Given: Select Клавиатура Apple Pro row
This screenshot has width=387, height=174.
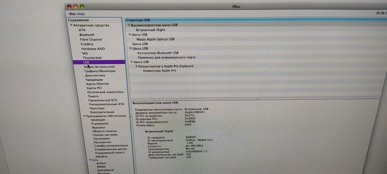Looking at the screenshot, I should coord(159,71).
